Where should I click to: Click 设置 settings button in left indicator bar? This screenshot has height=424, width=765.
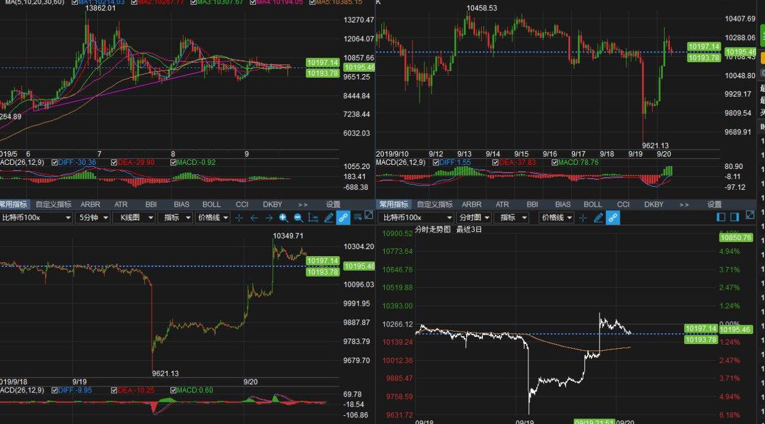click(333, 204)
